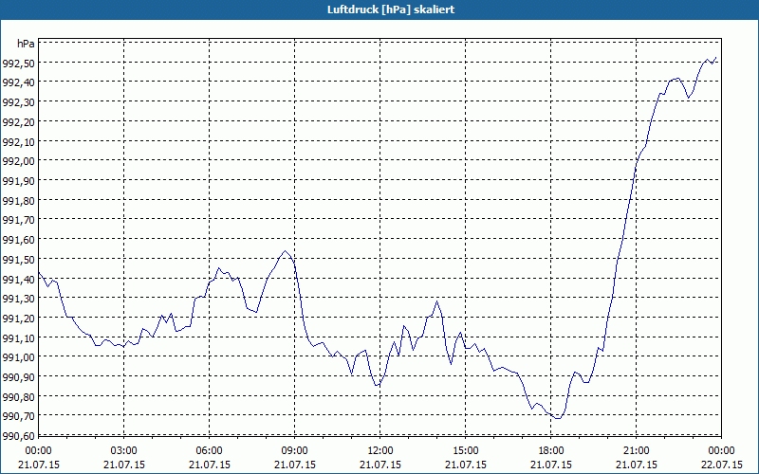Select the 991,80 axis value
This screenshot has width=759, height=474.
[18, 201]
